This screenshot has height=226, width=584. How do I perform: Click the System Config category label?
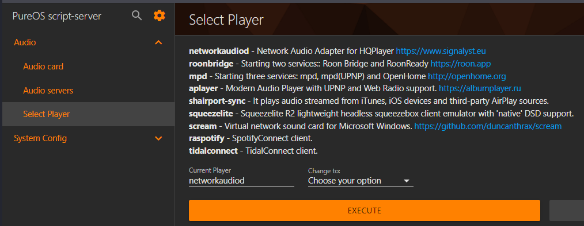pyautogui.click(x=40, y=138)
